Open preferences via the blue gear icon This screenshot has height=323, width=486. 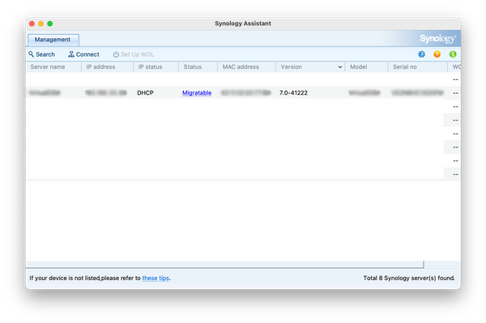pos(421,54)
